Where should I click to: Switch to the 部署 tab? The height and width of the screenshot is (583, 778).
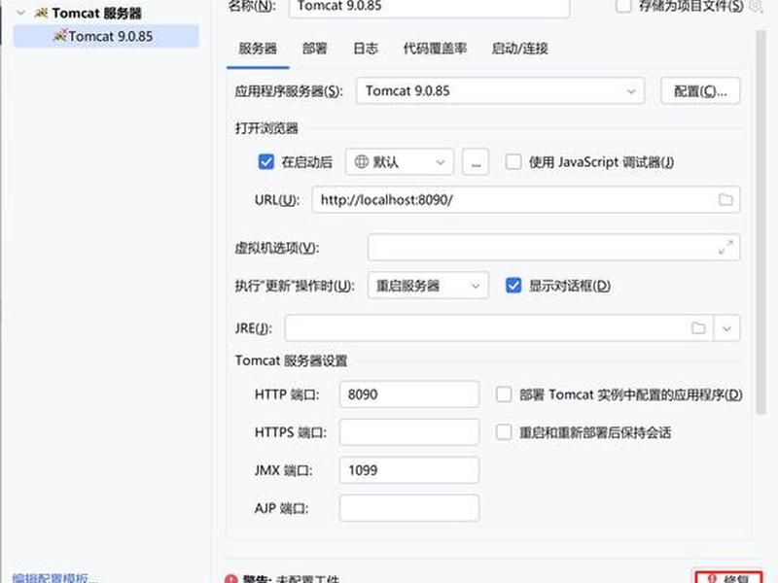[314, 49]
